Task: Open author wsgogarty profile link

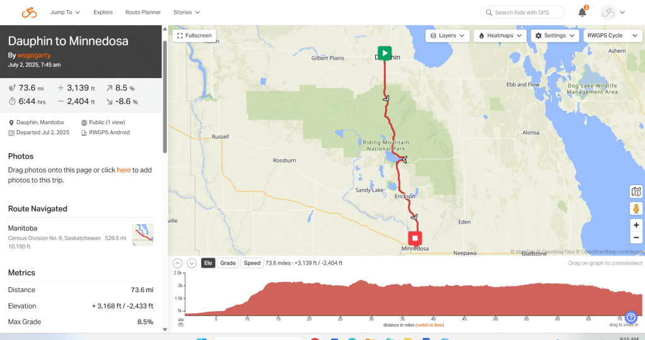Action: (34, 55)
